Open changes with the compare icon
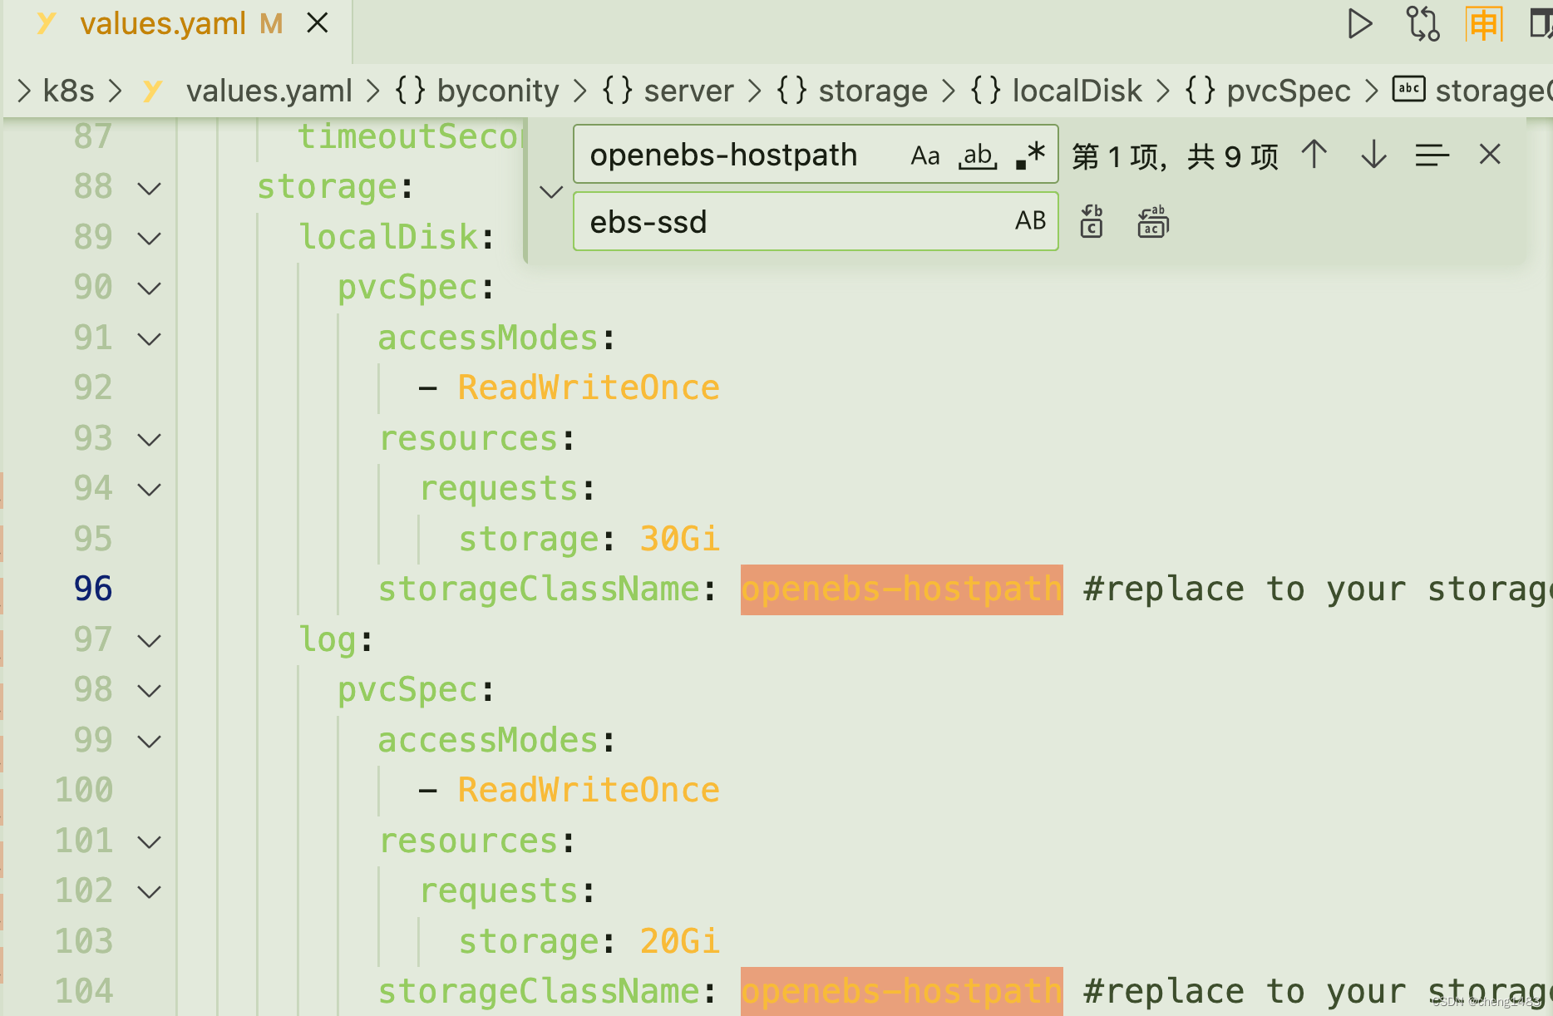The height and width of the screenshot is (1016, 1553). (1422, 24)
